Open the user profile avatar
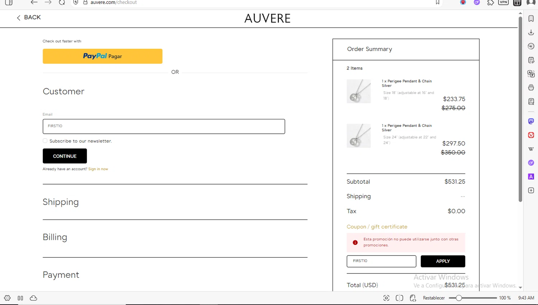 (531, 3)
